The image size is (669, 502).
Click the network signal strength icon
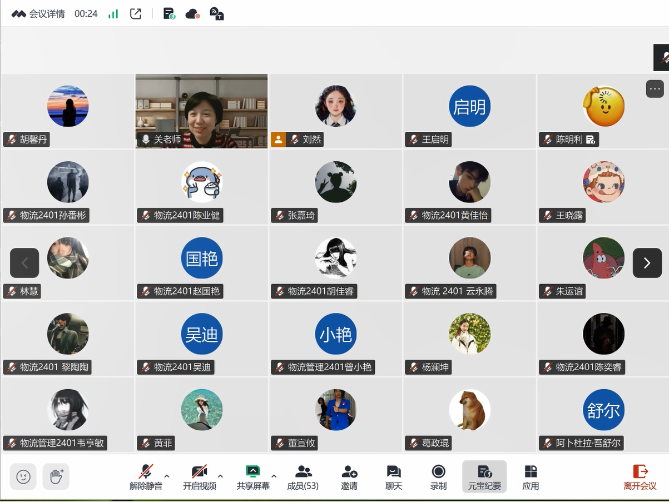click(x=113, y=14)
